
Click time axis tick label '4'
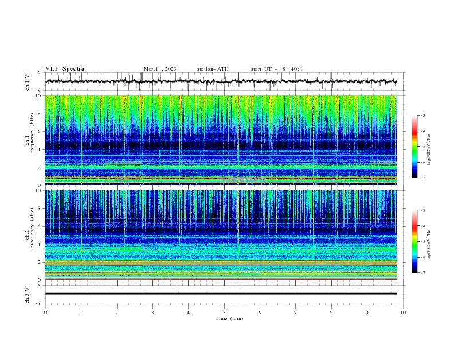pos(189,313)
